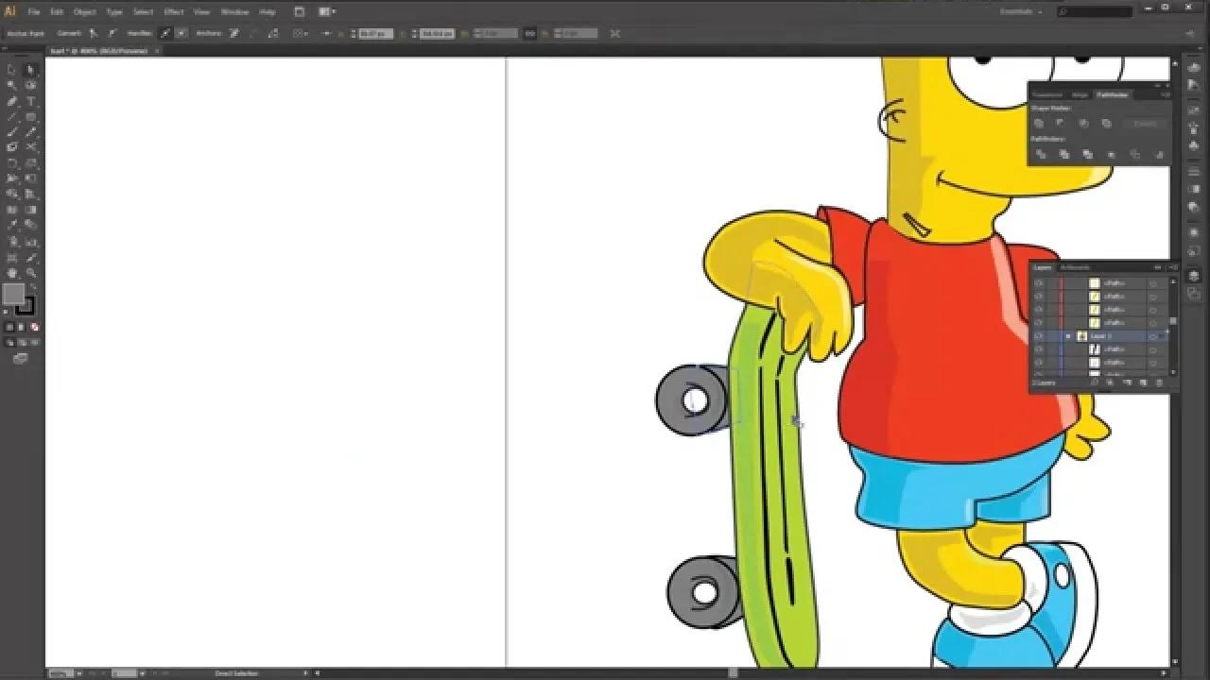Image resolution: width=1210 pixels, height=680 pixels.
Task: Click the target circle for Layer 1
Action: (1152, 335)
